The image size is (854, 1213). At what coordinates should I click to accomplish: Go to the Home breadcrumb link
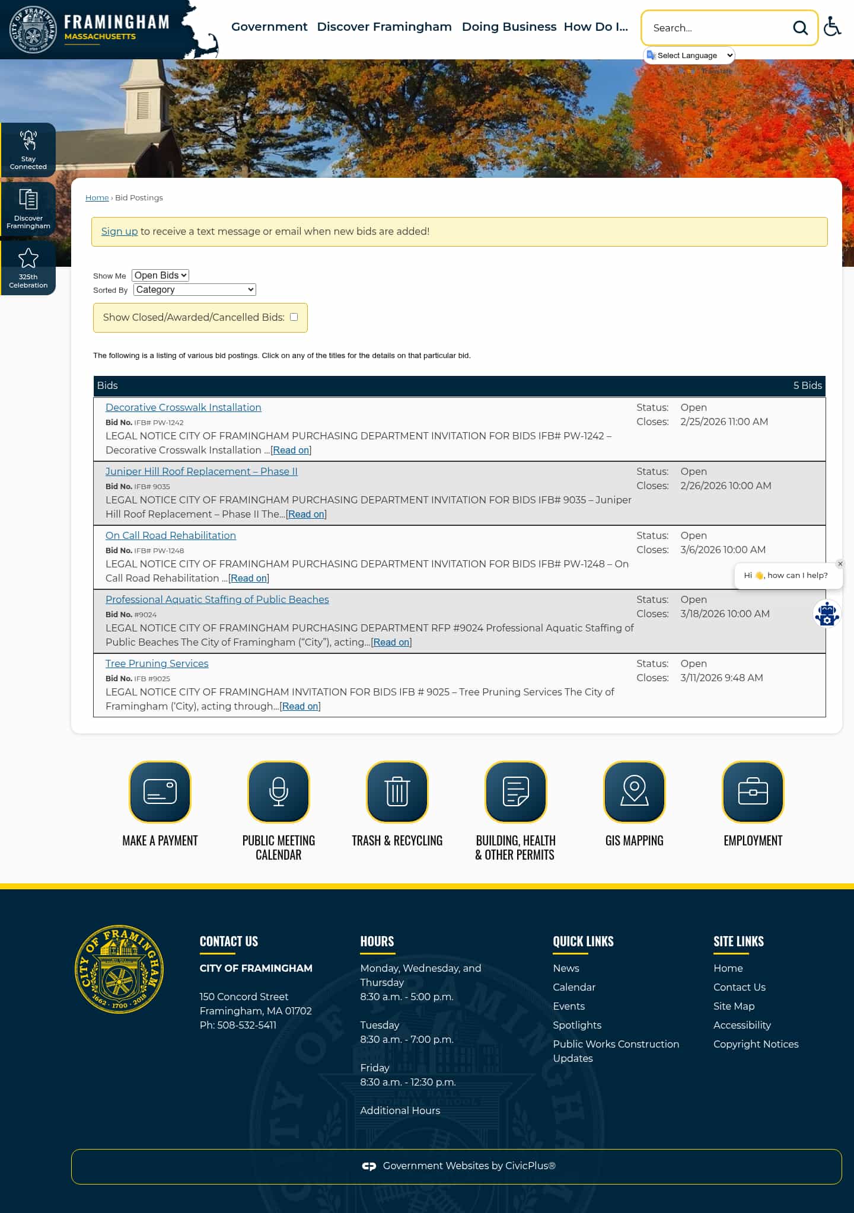97,197
